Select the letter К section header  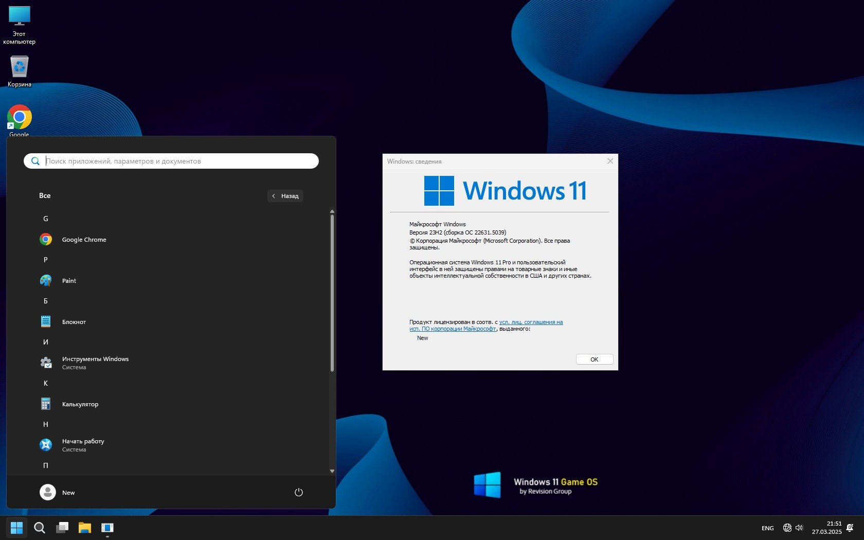(46, 383)
